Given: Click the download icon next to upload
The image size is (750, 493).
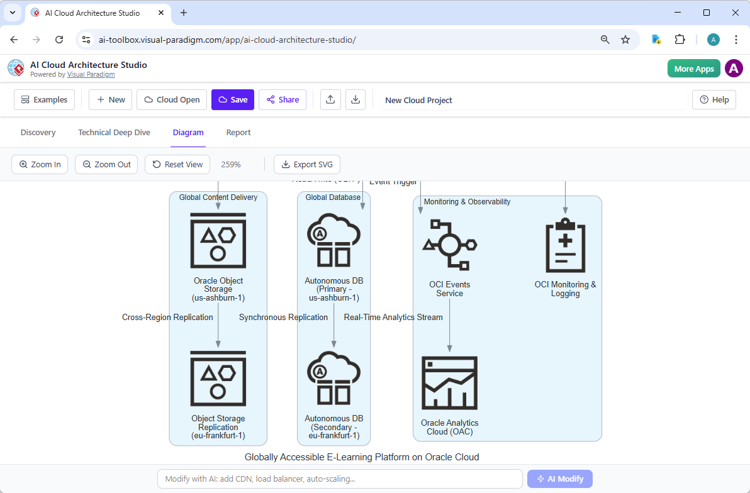Looking at the screenshot, I should (355, 99).
